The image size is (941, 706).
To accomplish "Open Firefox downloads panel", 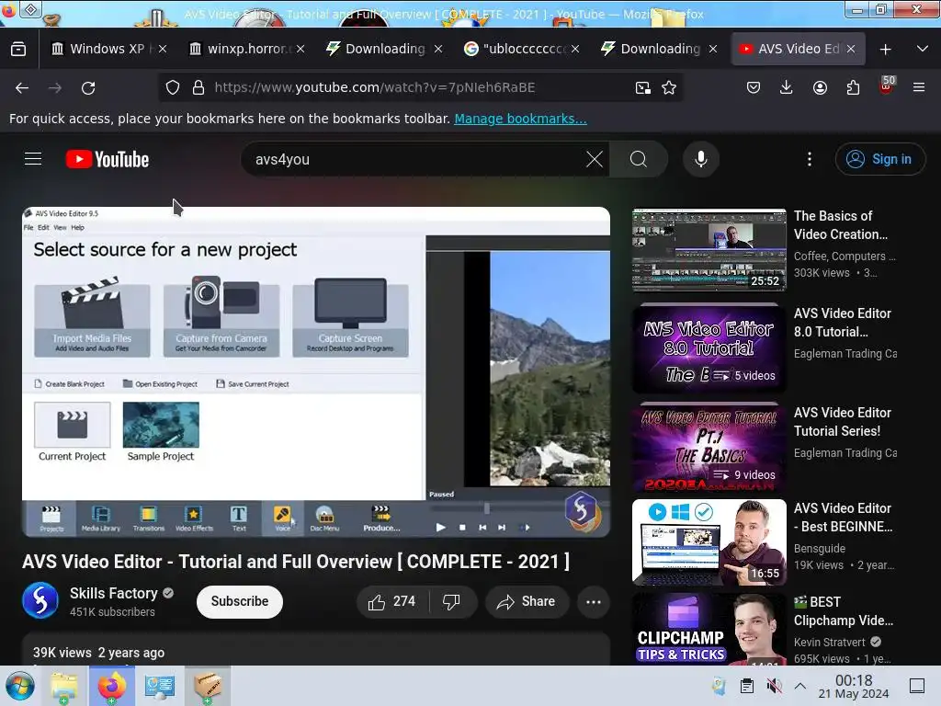I will click(786, 88).
